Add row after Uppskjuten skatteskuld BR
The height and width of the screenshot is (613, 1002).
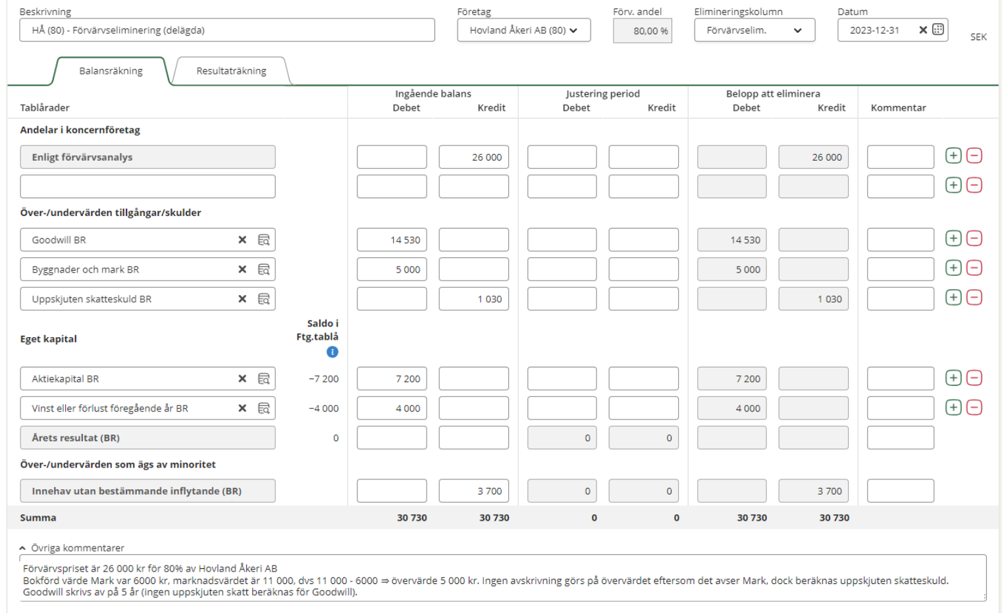tap(953, 298)
